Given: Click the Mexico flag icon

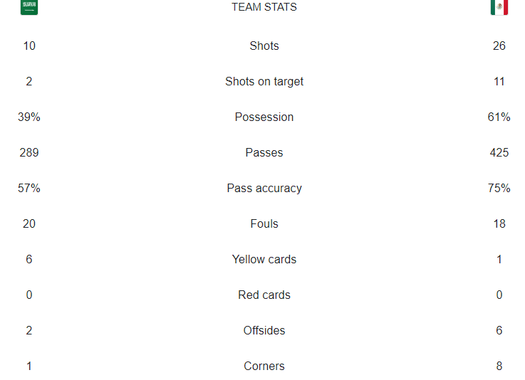Looking at the screenshot, I should (x=499, y=7).
